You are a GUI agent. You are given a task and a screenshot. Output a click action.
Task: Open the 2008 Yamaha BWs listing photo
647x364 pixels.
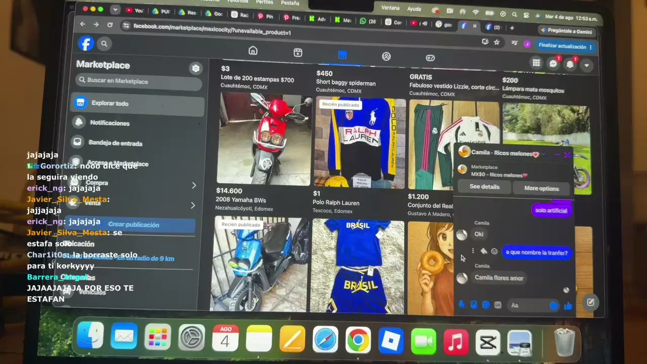click(263, 139)
